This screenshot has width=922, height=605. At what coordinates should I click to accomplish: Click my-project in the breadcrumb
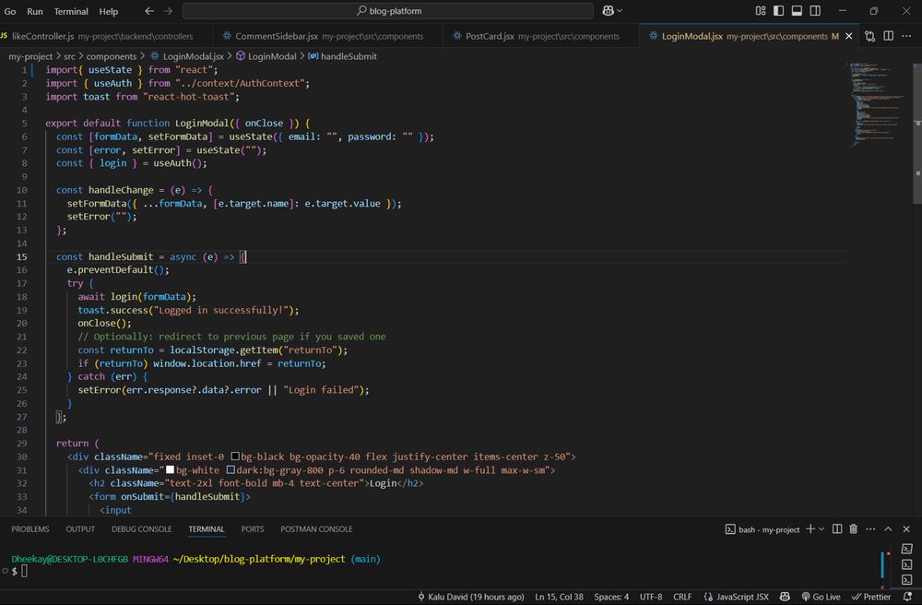30,56
